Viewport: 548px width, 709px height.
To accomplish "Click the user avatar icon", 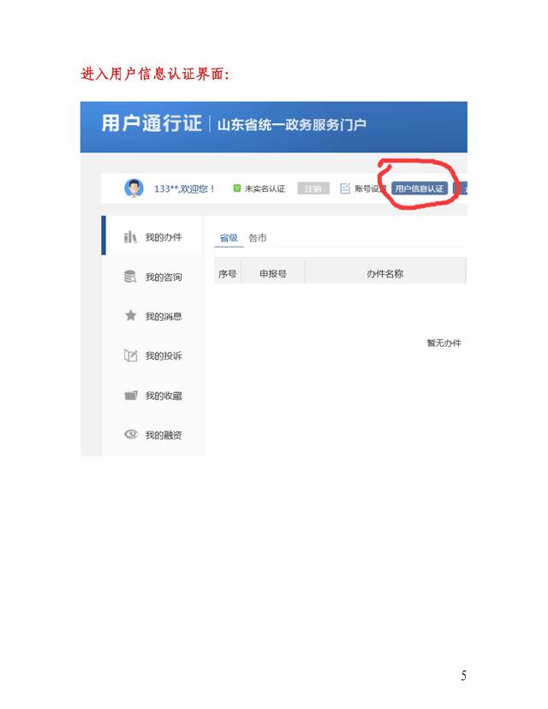I will (134, 188).
